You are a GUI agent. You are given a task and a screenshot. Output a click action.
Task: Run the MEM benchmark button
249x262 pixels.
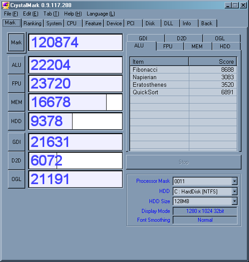tap(16, 102)
